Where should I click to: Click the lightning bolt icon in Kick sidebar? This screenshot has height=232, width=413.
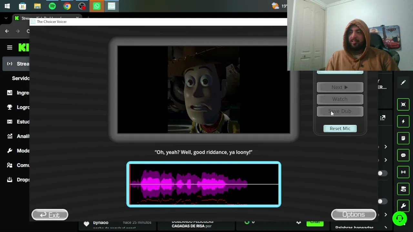click(403, 121)
